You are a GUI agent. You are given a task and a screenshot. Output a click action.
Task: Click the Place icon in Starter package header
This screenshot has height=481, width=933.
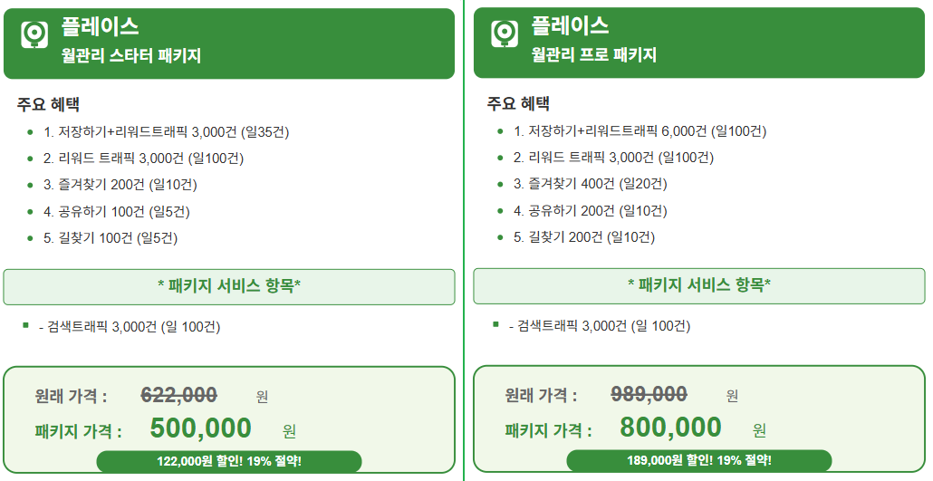coord(34,34)
